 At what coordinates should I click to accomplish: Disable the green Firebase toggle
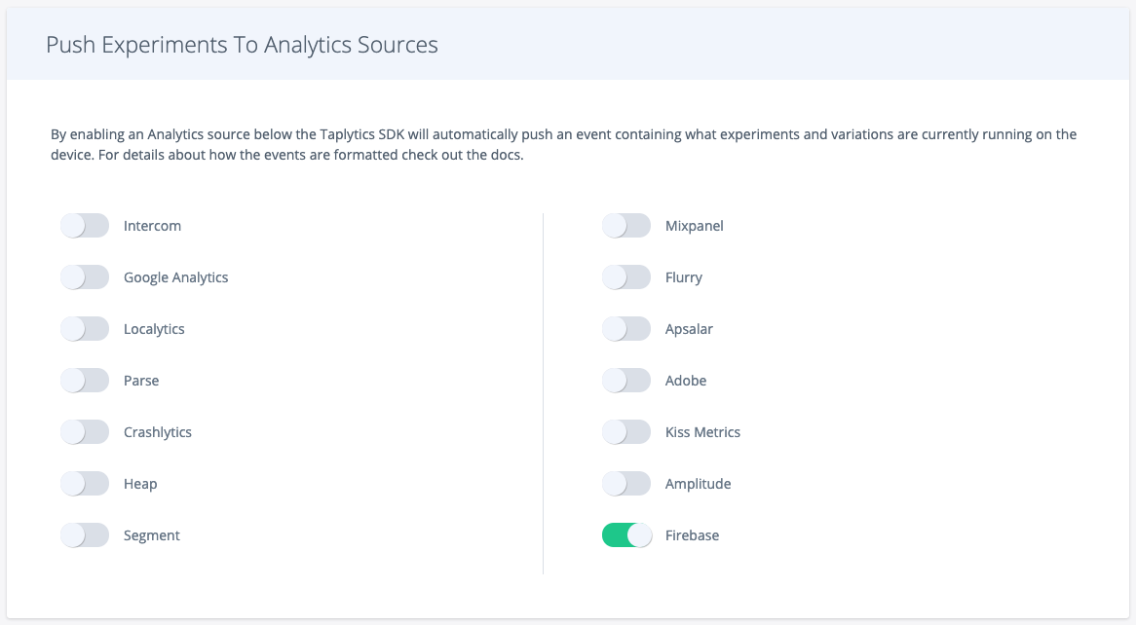[626, 535]
